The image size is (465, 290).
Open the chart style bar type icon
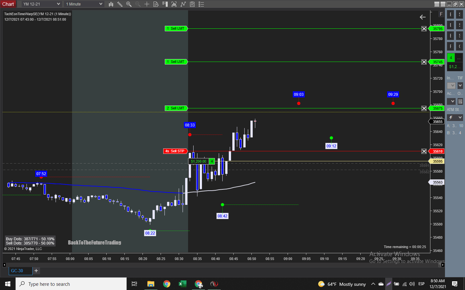tap(111, 4)
